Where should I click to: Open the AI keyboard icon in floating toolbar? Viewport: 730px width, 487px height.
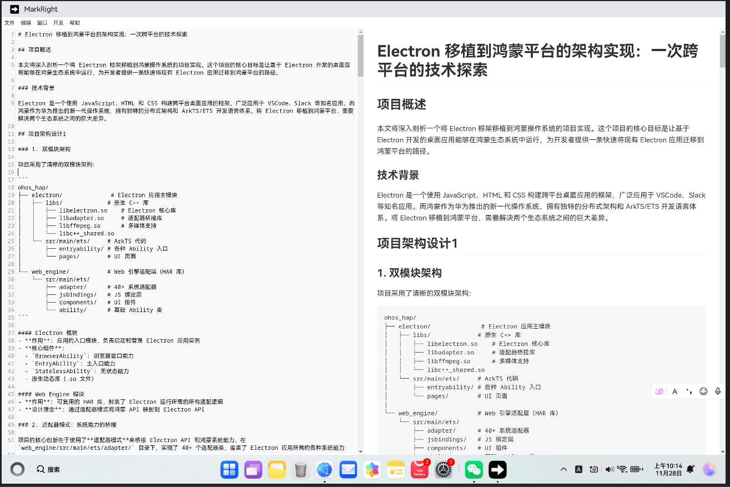pos(659,391)
